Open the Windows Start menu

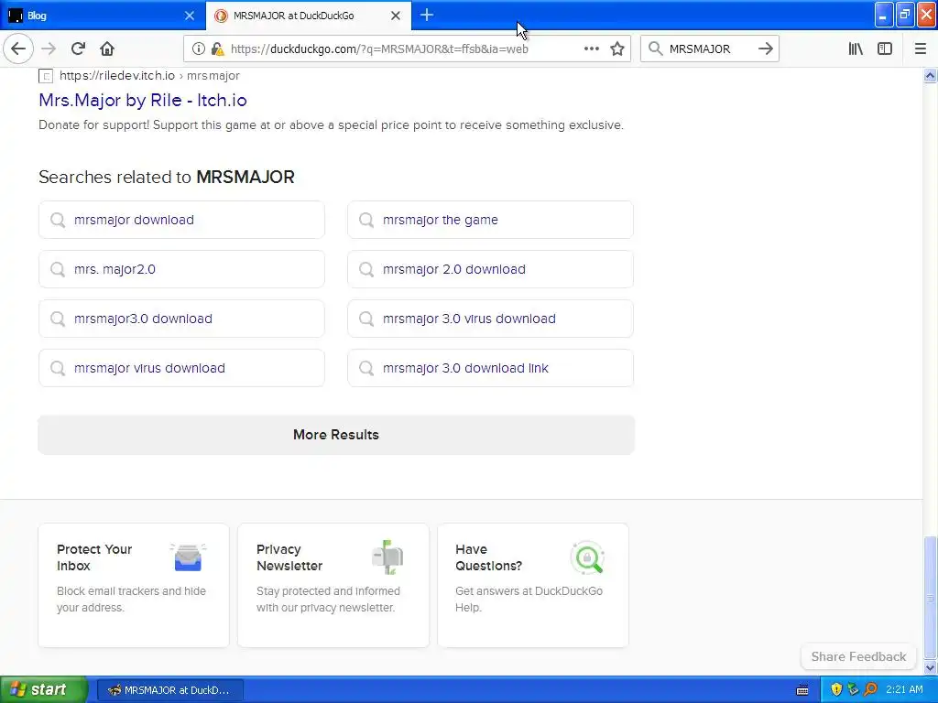point(44,689)
